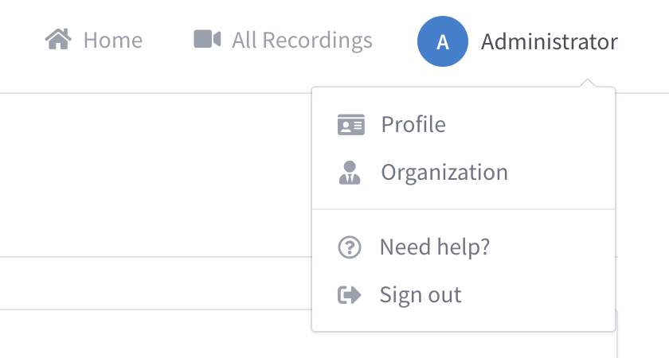Click the Organization person-in-suit icon
Image resolution: width=669 pixels, height=358 pixels.
click(350, 173)
